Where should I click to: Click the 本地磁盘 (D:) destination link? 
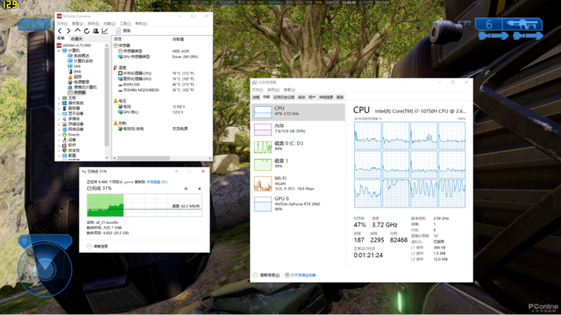(x=157, y=182)
